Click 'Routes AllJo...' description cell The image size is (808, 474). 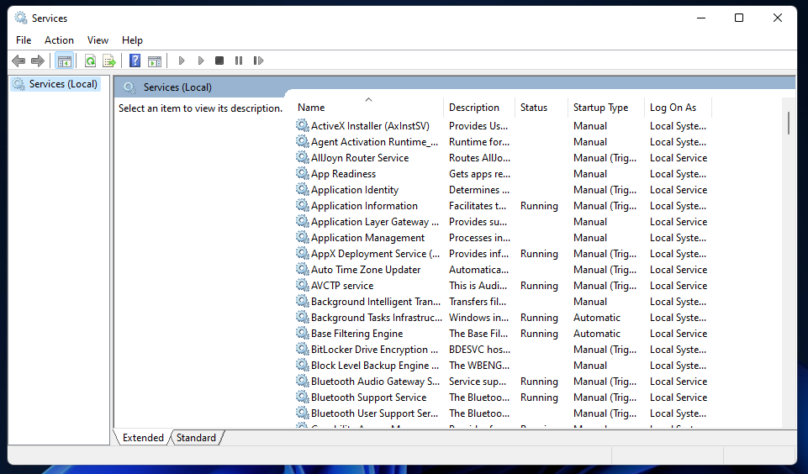[x=479, y=158]
